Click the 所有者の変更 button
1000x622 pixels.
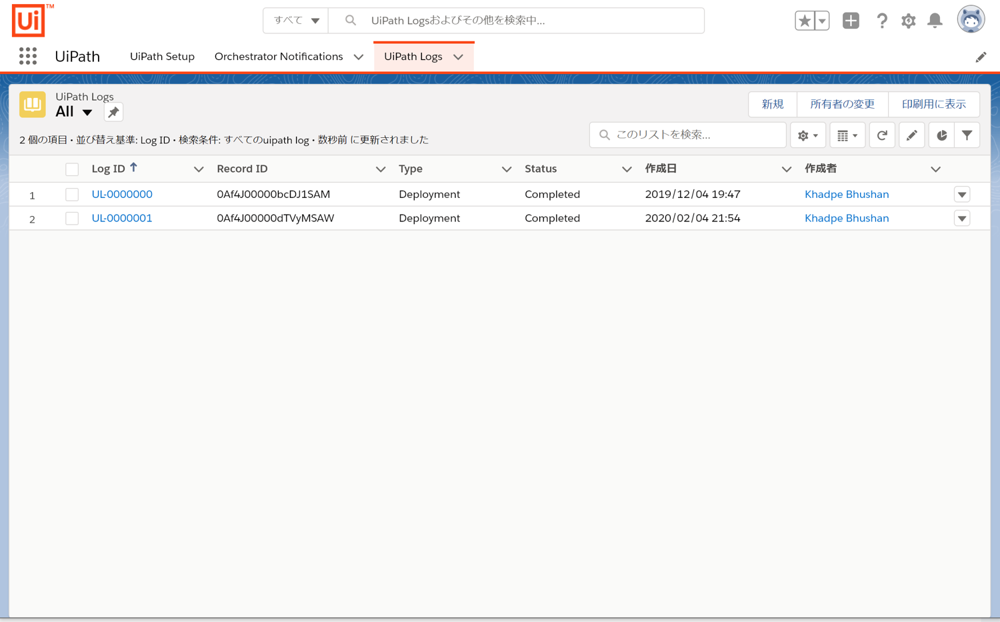pos(843,104)
